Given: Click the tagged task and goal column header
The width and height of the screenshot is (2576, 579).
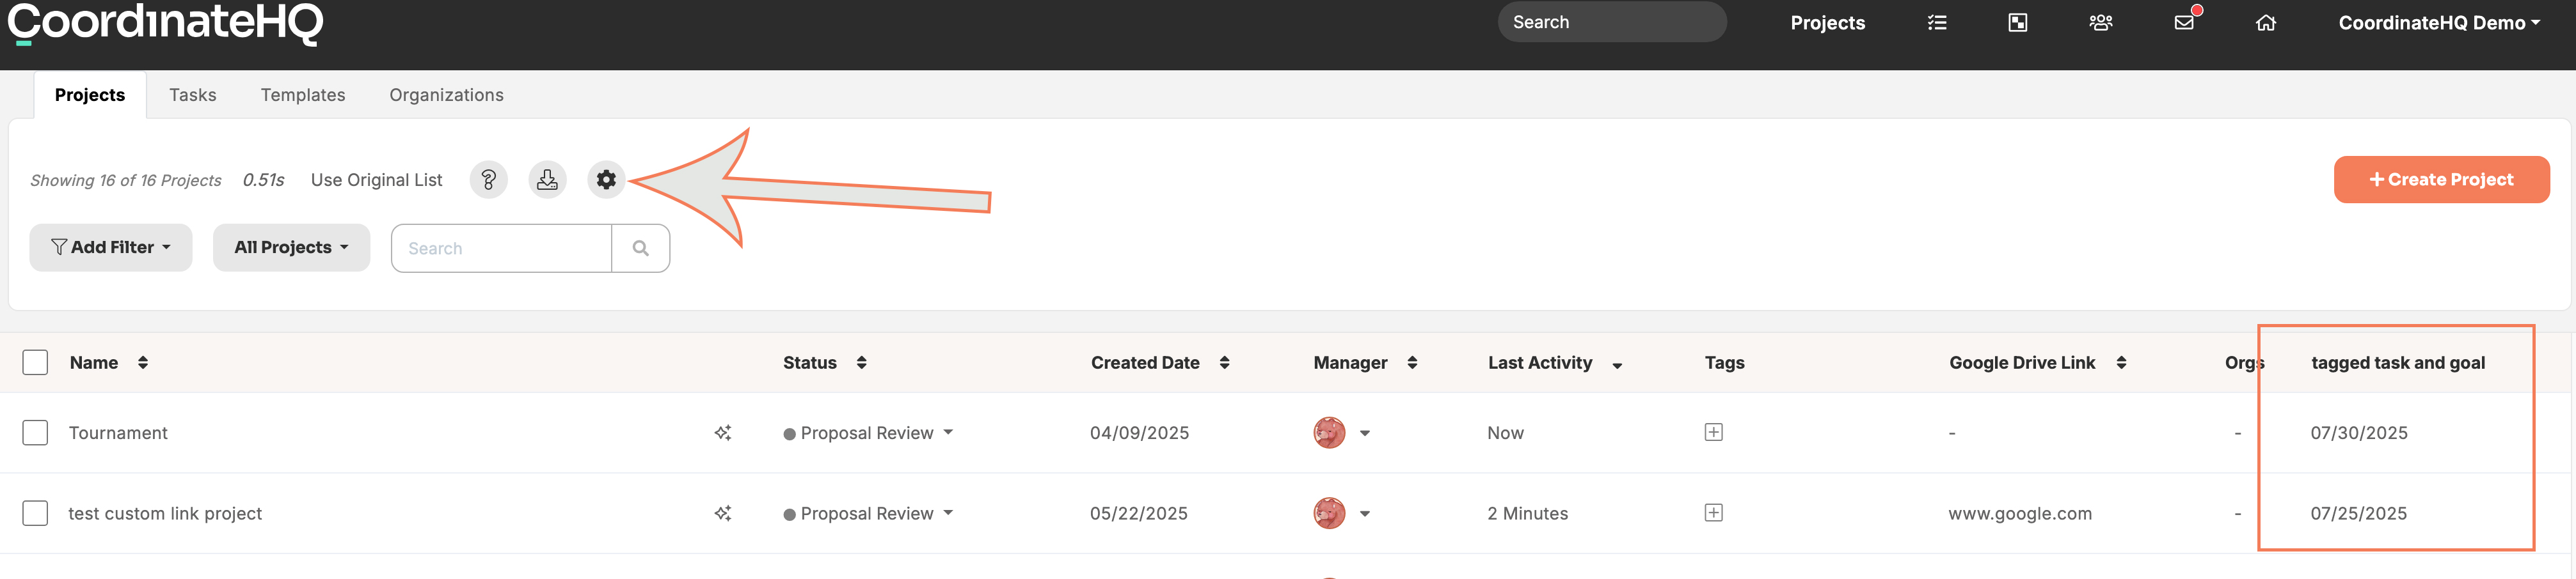Looking at the screenshot, I should pos(2397,362).
